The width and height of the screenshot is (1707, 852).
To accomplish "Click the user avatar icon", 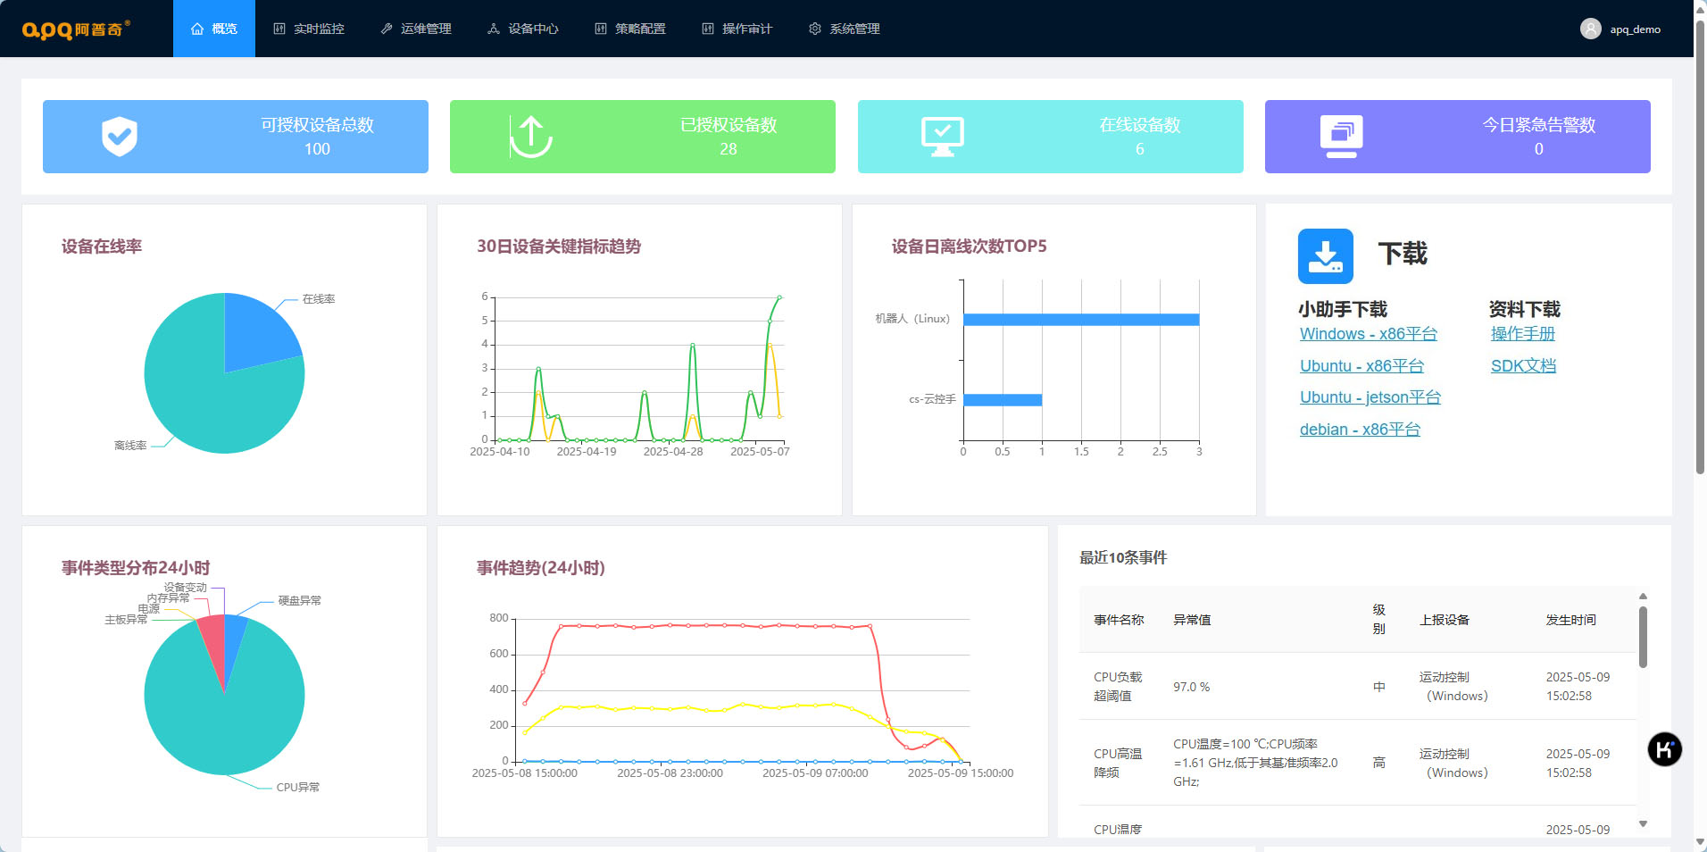I will pyautogui.click(x=1590, y=29).
